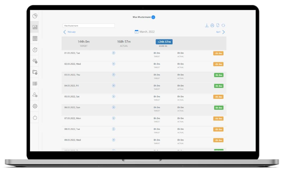
Task: Log out using the power icon
Action: click(35, 117)
